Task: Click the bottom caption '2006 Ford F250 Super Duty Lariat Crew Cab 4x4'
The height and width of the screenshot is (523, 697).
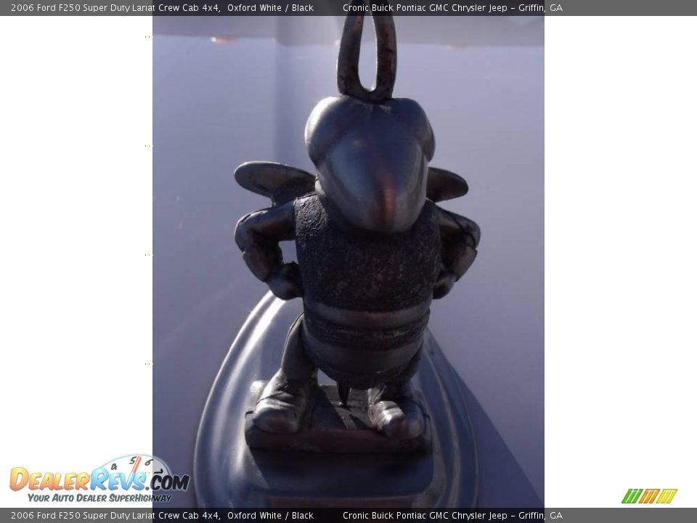Action: point(115,516)
